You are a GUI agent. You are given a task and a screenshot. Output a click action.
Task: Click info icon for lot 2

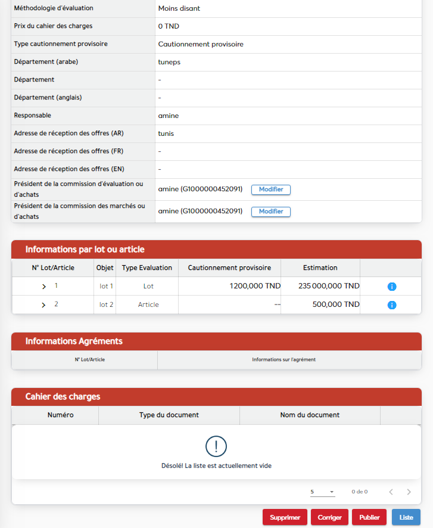tap(392, 305)
